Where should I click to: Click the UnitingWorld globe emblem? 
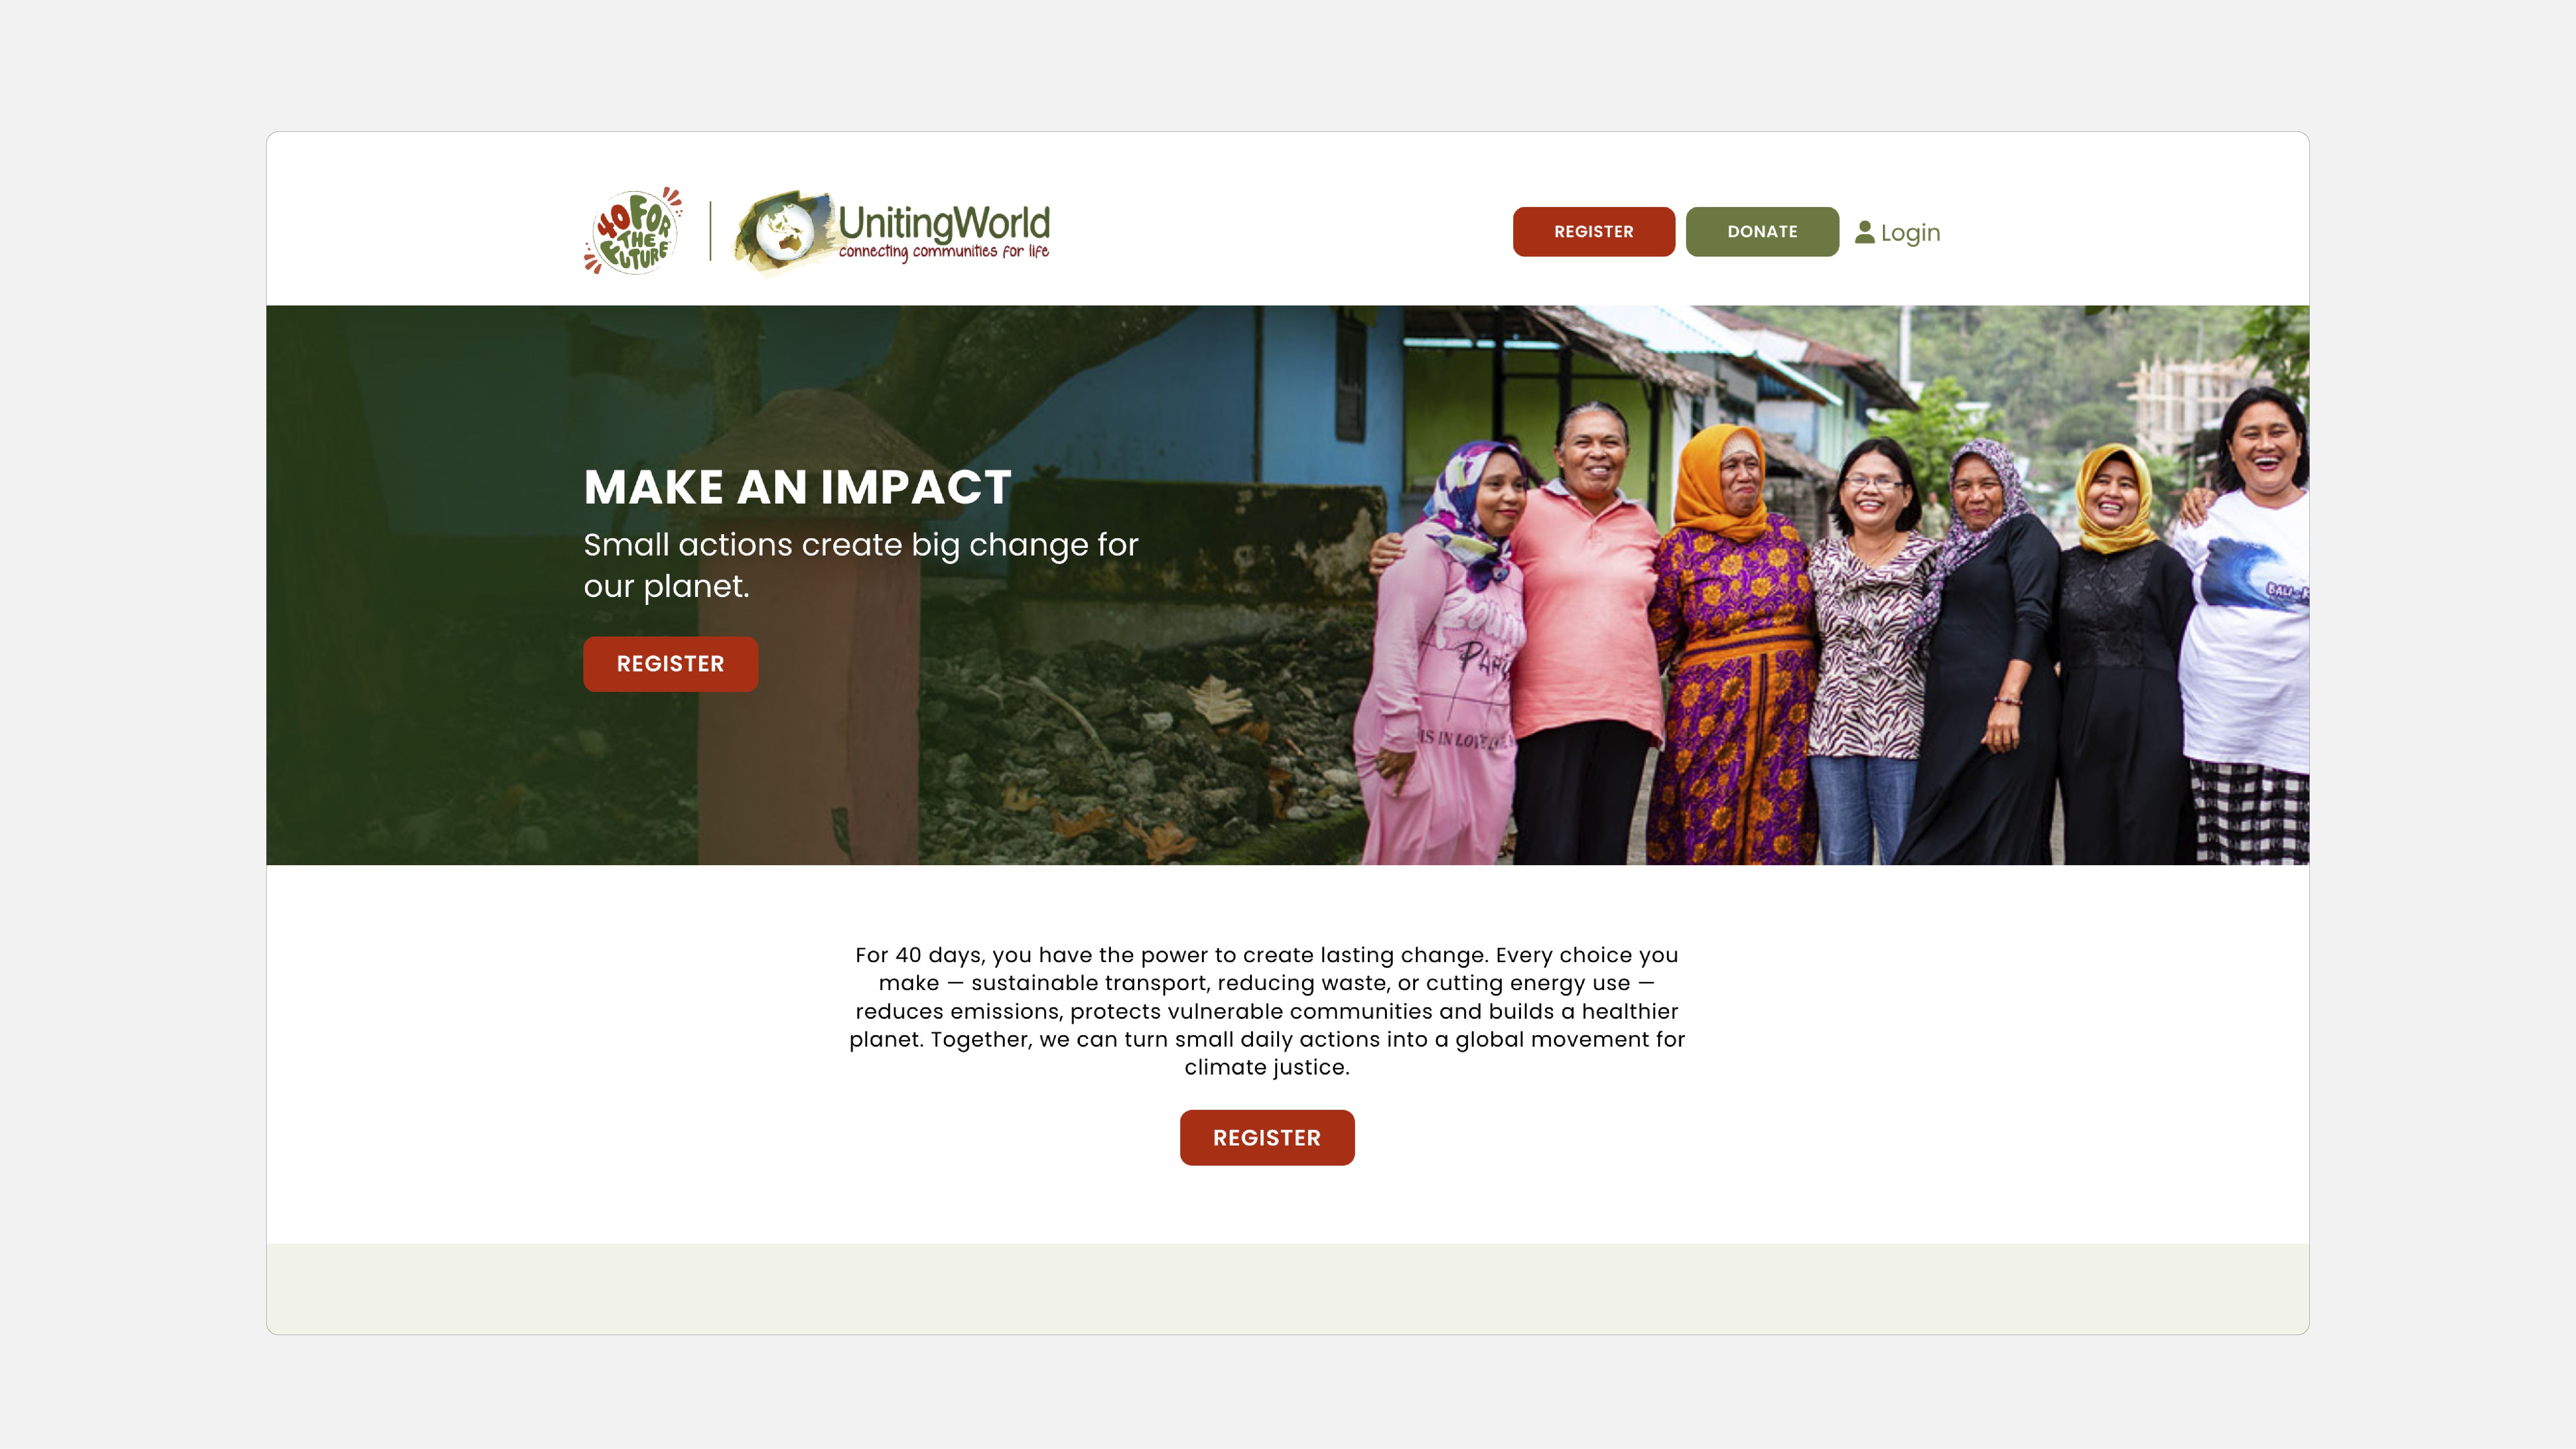(785, 231)
